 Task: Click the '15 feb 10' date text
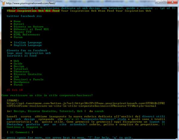click(15, 90)
